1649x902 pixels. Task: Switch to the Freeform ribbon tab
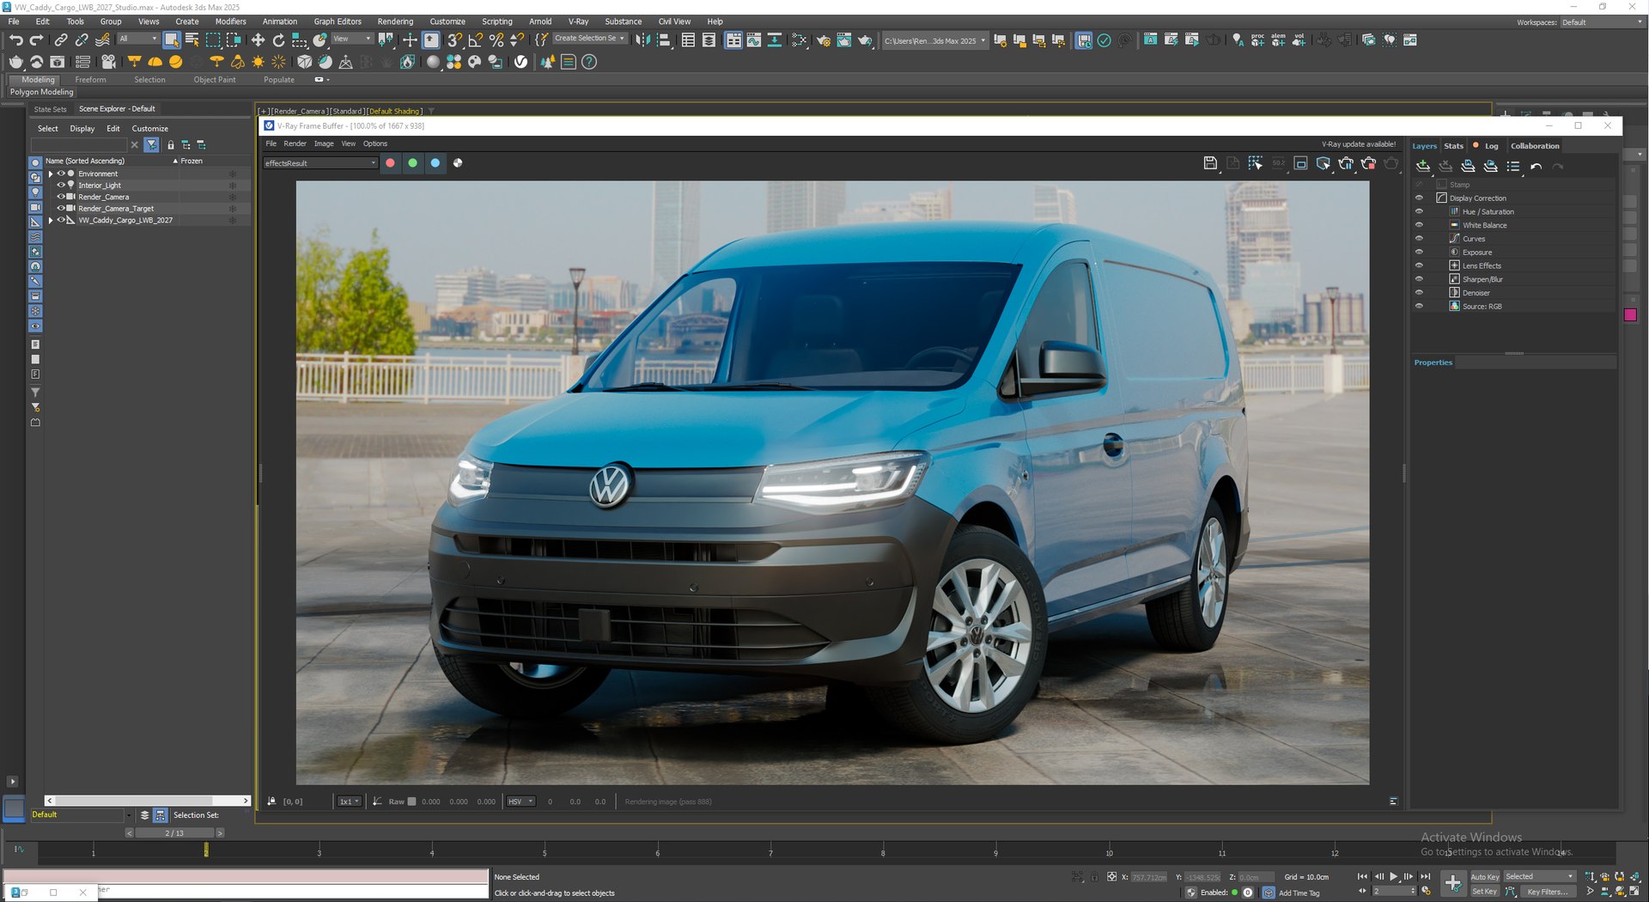click(90, 80)
